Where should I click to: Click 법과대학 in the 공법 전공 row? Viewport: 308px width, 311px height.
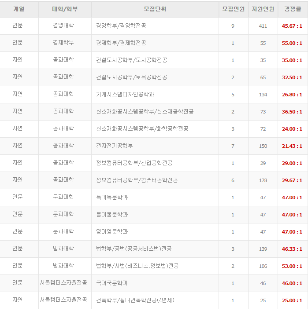[63, 249]
